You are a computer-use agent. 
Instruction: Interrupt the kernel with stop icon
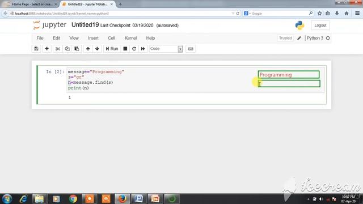[125, 49]
